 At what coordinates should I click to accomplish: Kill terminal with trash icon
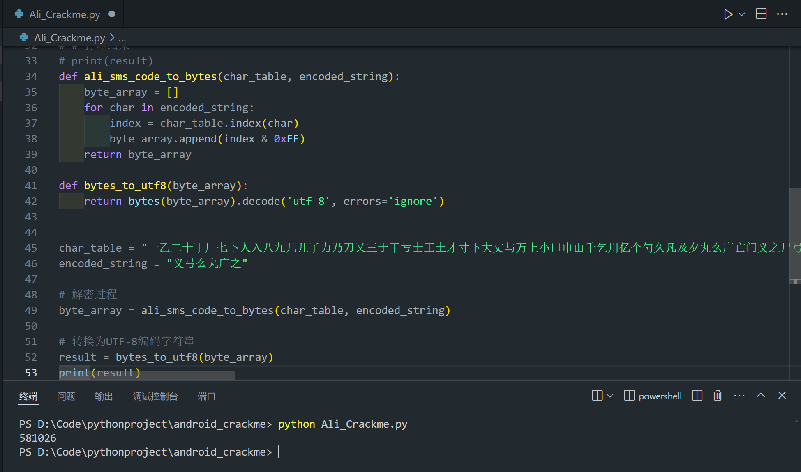(x=718, y=396)
